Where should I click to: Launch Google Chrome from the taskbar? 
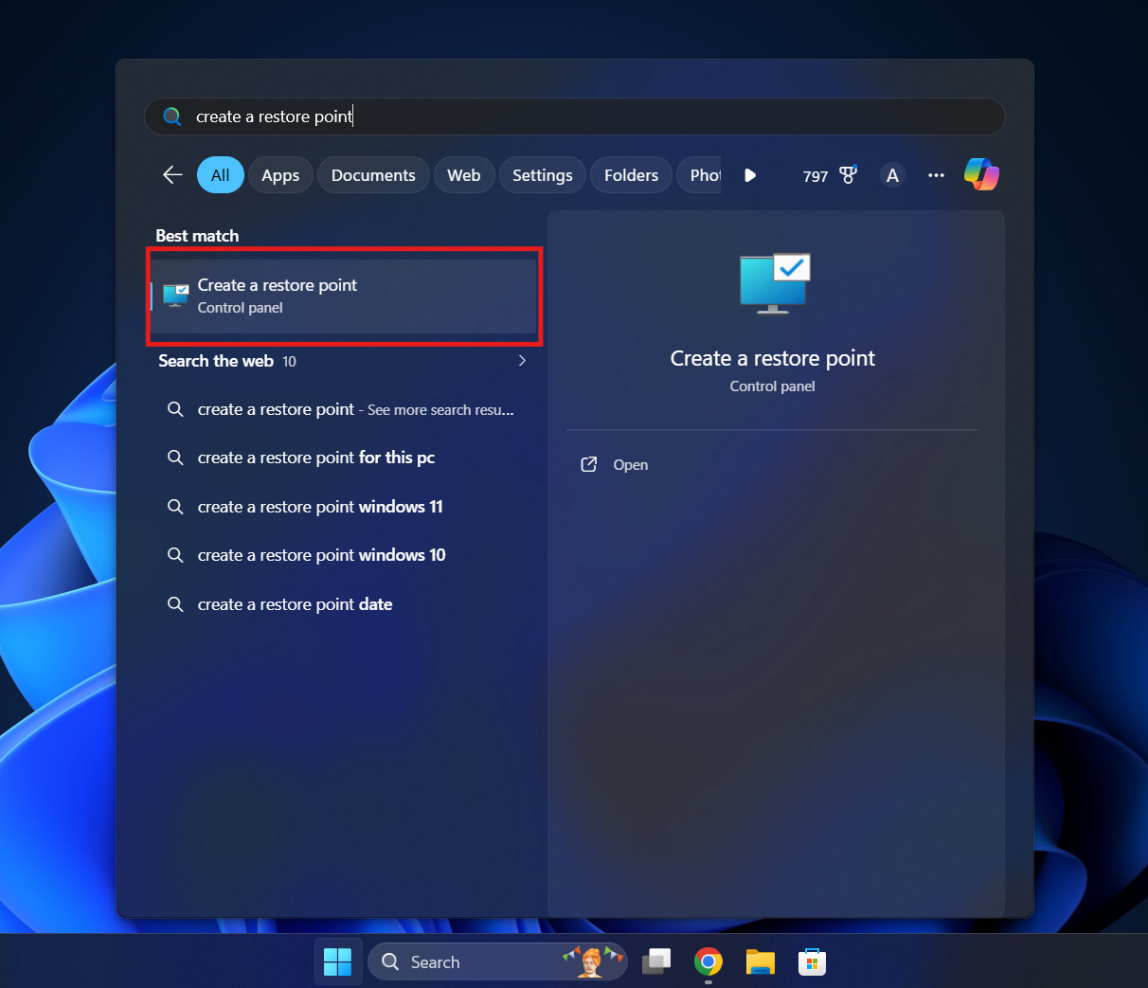(709, 961)
